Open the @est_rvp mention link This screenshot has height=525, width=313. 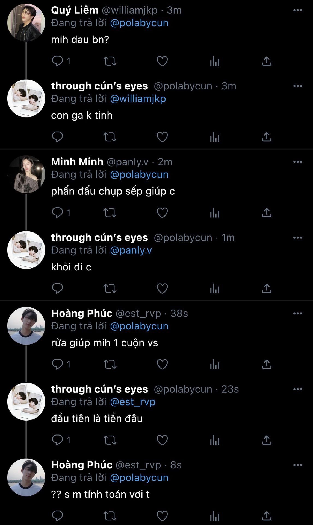click(133, 402)
